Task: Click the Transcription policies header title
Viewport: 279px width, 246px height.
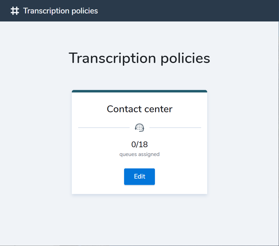Action: [x=61, y=11]
